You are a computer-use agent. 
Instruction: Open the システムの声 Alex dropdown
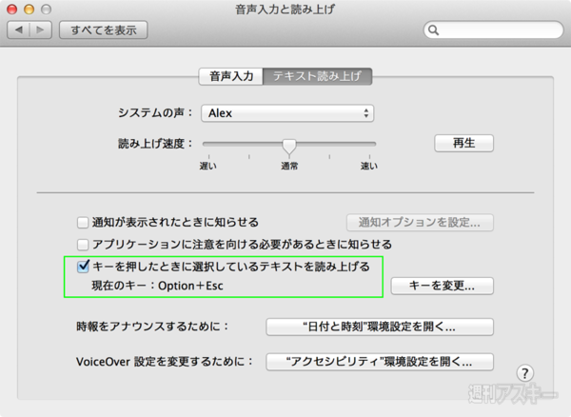[287, 113]
